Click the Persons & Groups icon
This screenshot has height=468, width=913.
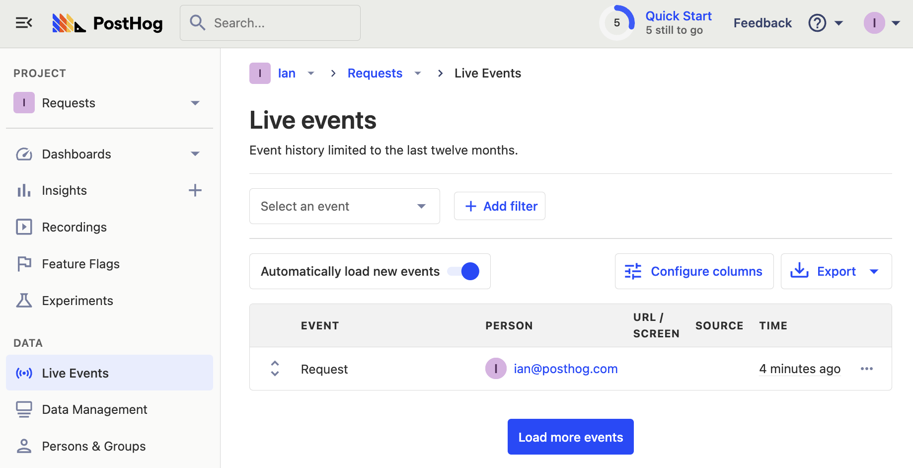[24, 446]
